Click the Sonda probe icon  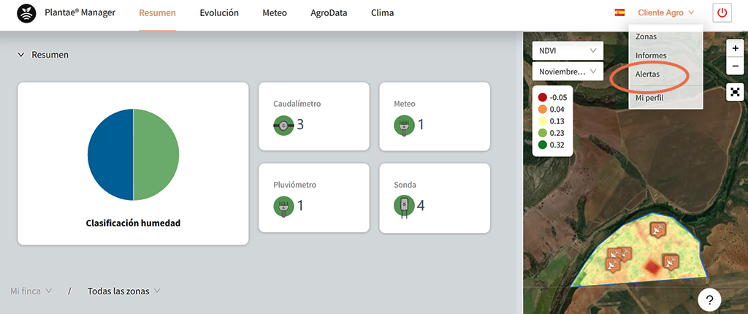point(404,206)
